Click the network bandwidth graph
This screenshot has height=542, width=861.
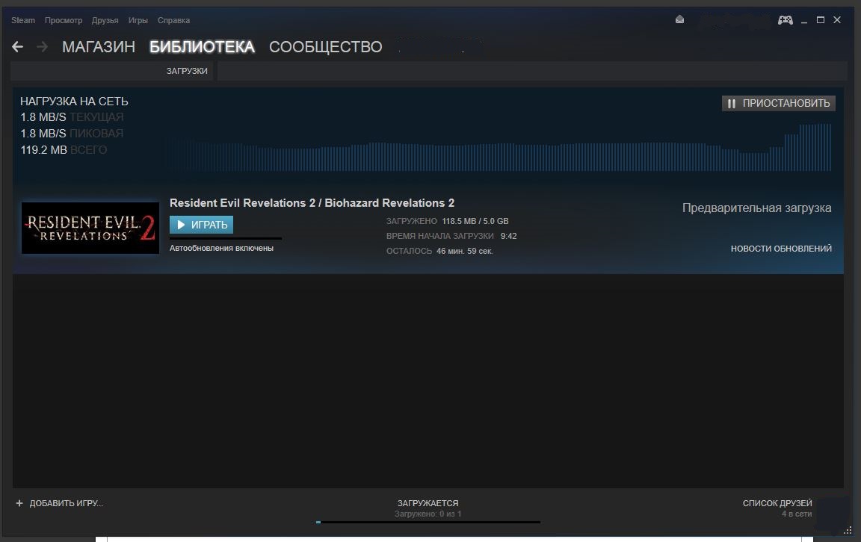[x=499, y=148]
